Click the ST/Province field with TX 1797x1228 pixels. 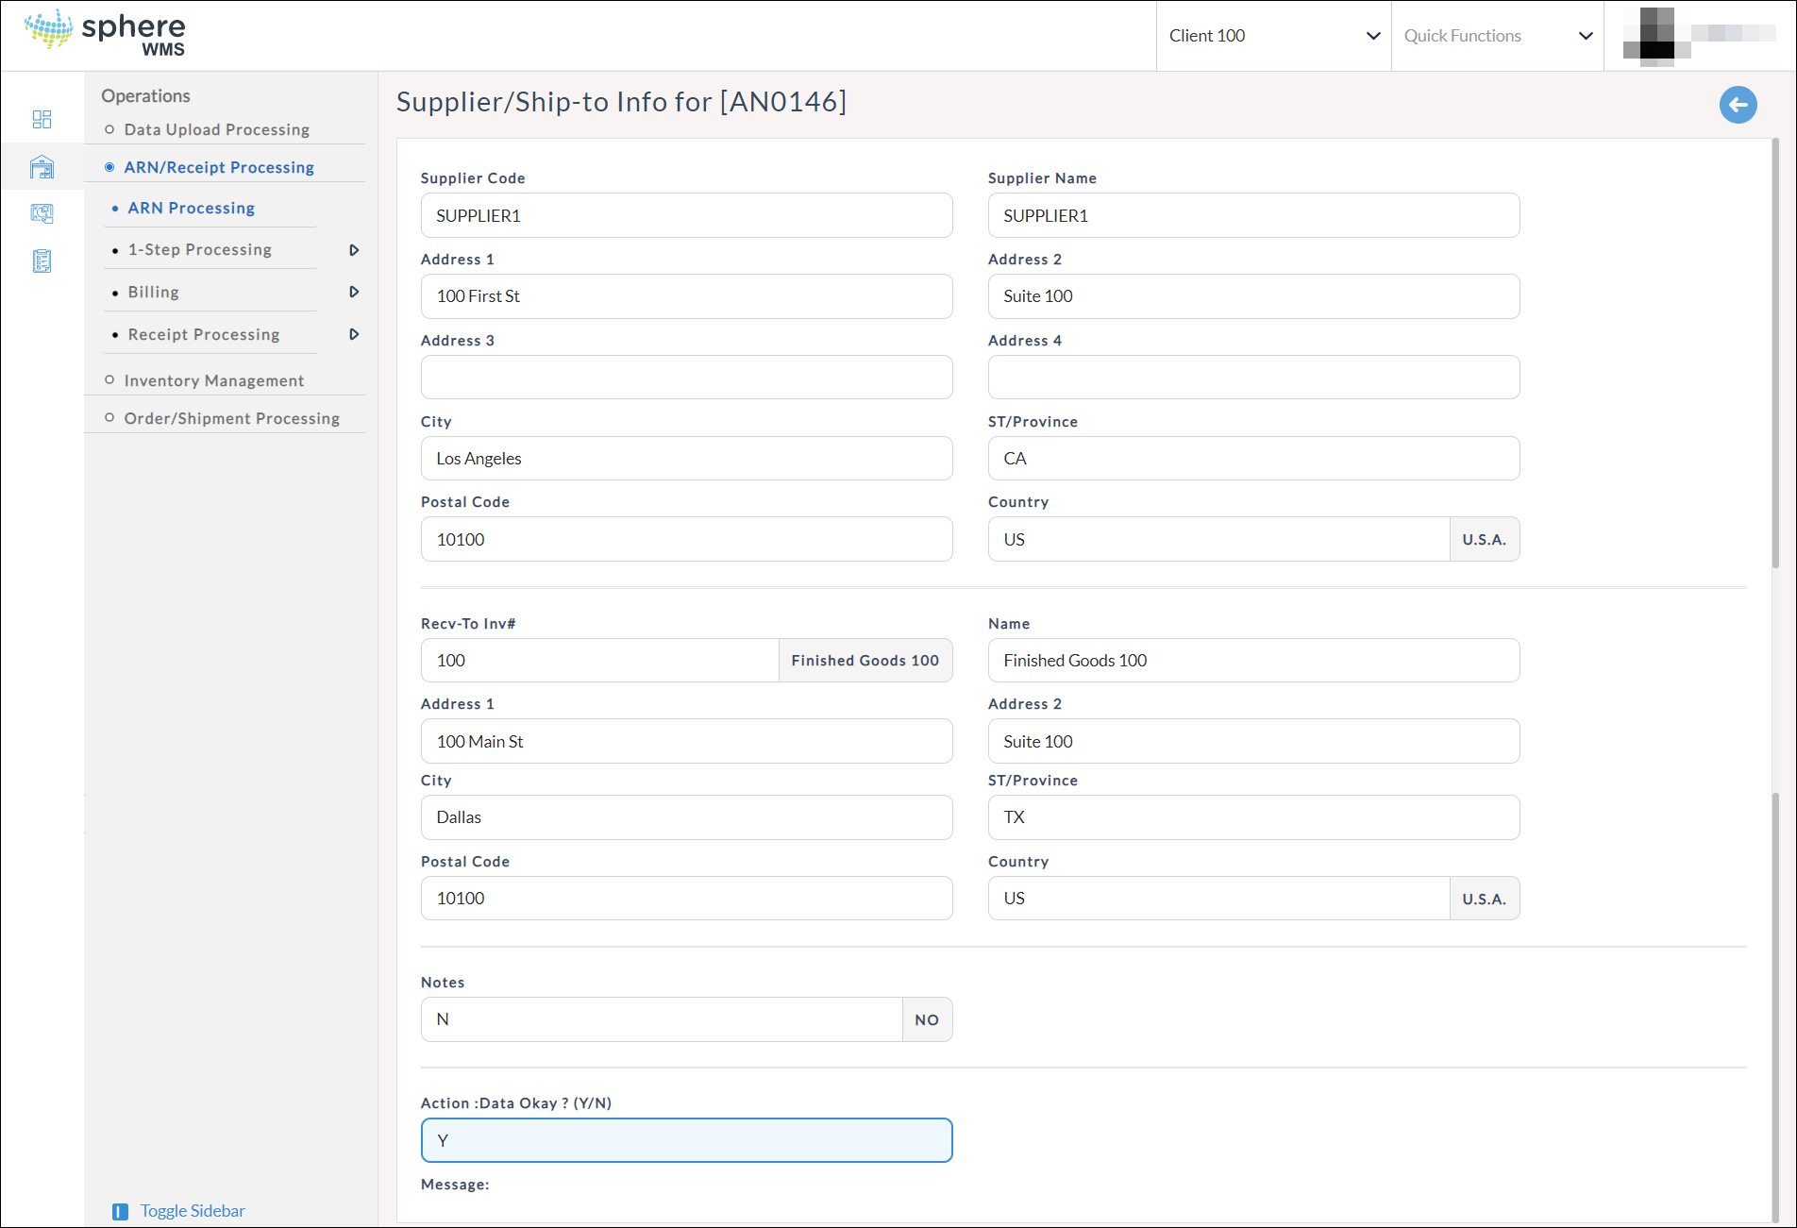pos(1253,817)
